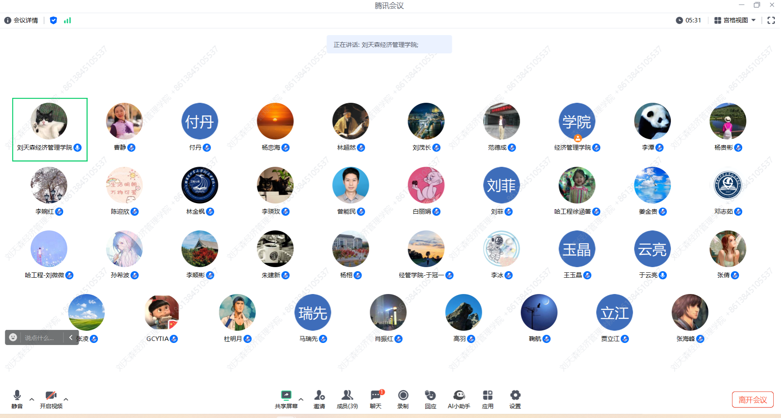Click the 说点什么 chat input field
The height and width of the screenshot is (418, 781).
pyautogui.click(x=41, y=338)
